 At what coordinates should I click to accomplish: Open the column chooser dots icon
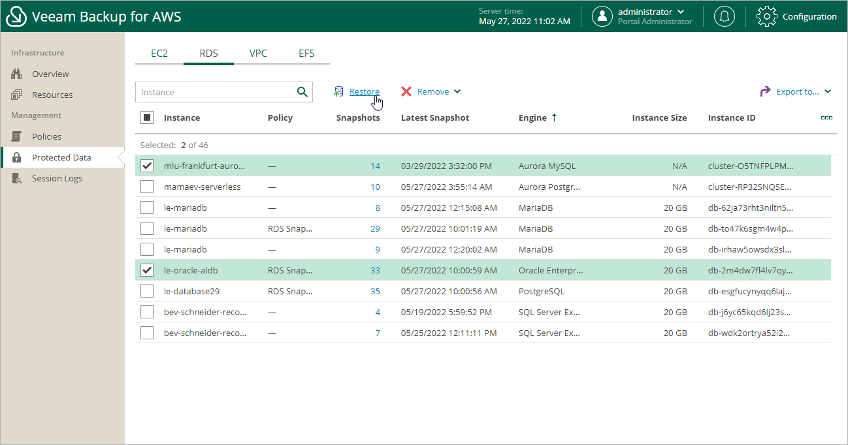point(826,118)
